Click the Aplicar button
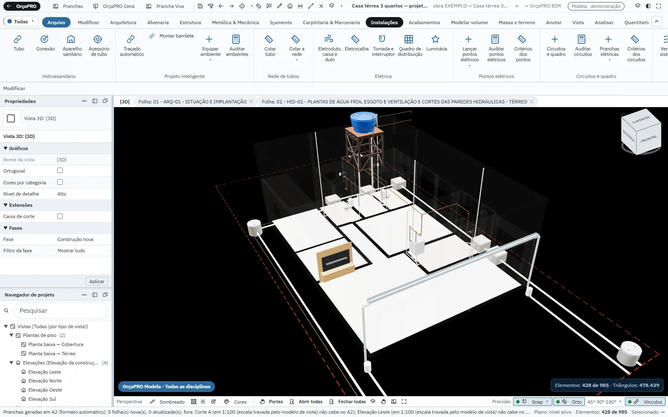668x417 pixels. [97, 281]
